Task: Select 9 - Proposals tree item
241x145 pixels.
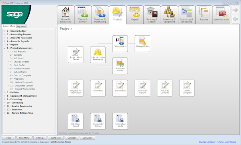Action: point(17,79)
